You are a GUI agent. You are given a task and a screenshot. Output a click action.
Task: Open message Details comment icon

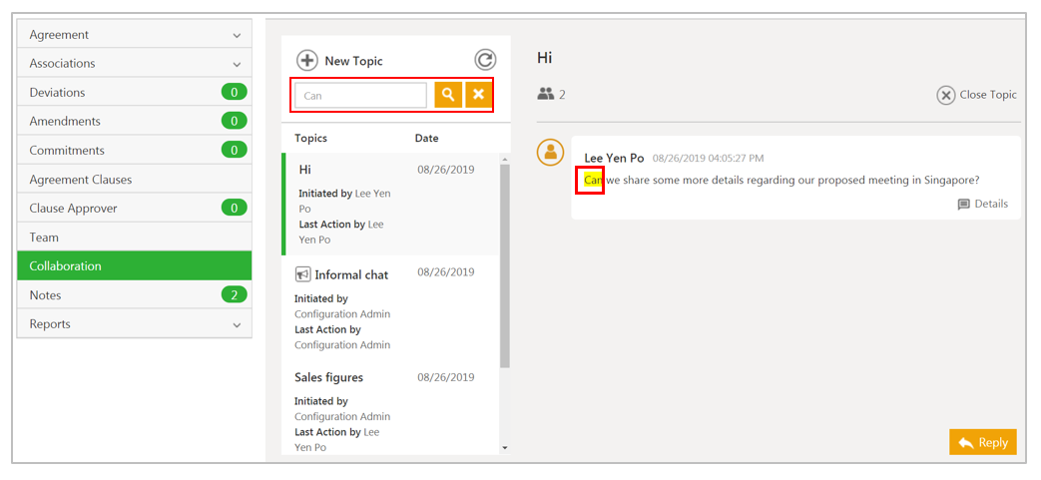(963, 205)
